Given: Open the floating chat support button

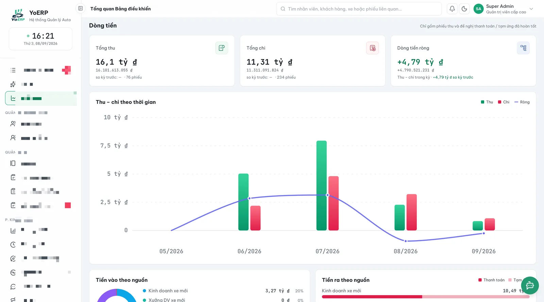Looking at the screenshot, I should (530, 285).
